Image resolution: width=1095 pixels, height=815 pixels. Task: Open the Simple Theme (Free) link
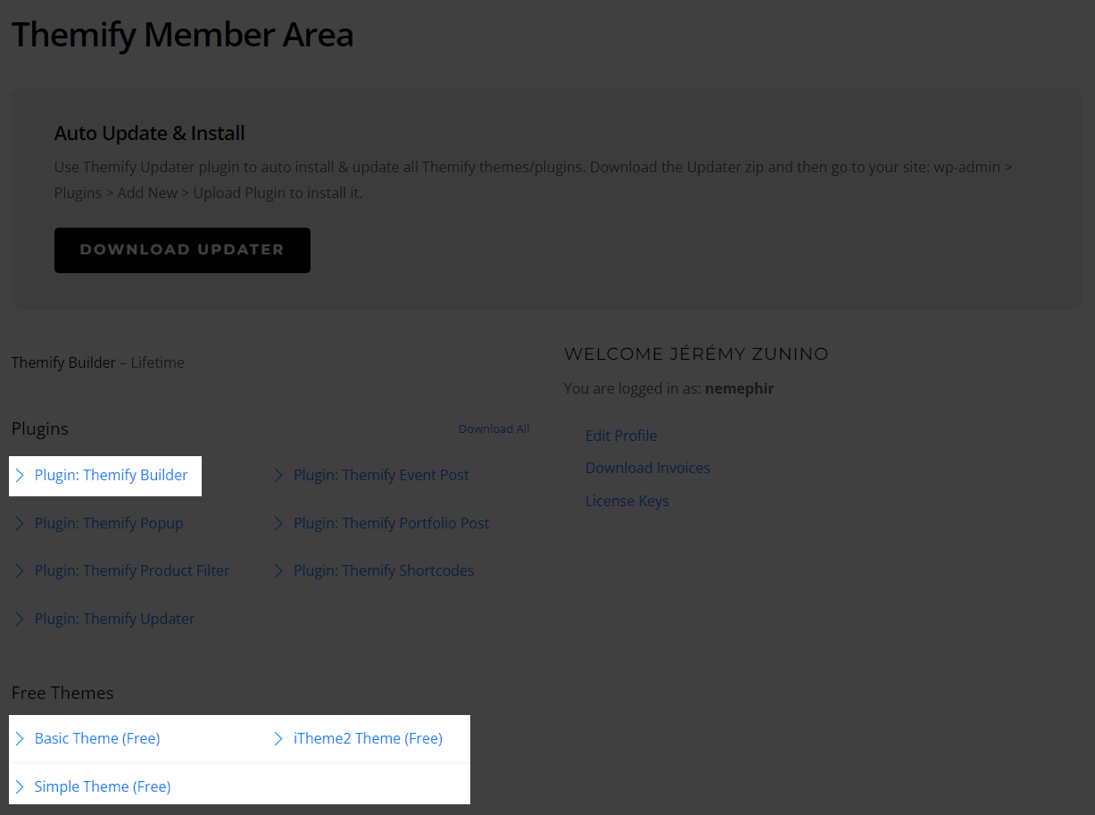click(x=103, y=786)
